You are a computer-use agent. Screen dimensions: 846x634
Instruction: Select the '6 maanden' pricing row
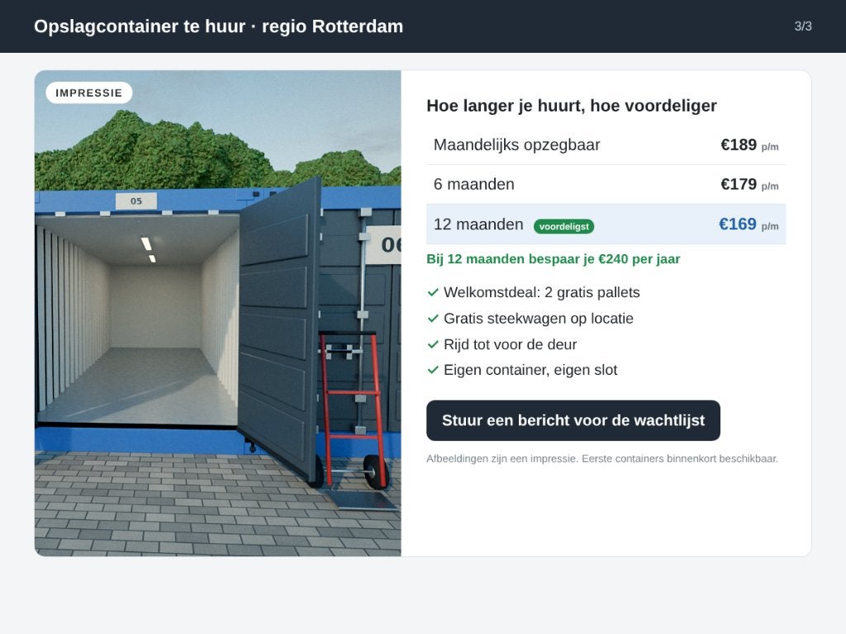tap(606, 184)
